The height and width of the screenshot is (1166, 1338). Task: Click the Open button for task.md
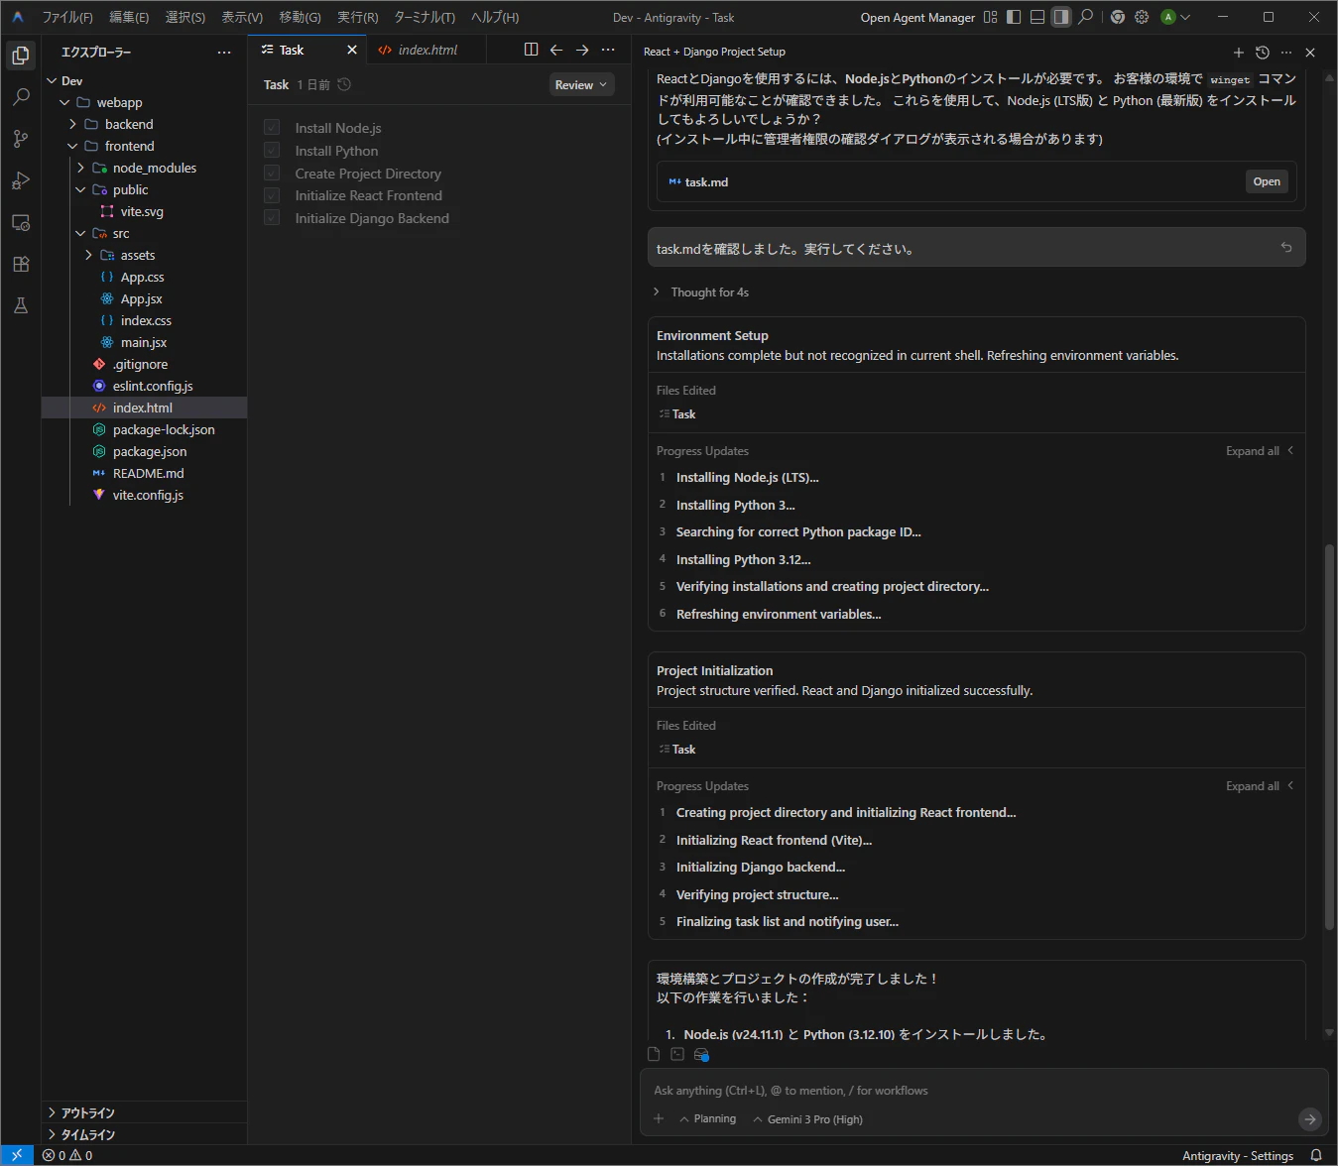1267,181
